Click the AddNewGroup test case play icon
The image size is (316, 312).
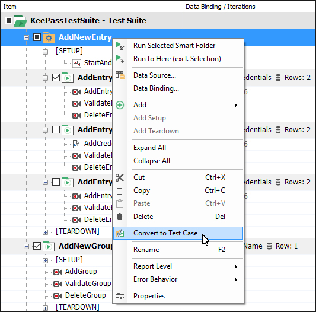coord(49,246)
